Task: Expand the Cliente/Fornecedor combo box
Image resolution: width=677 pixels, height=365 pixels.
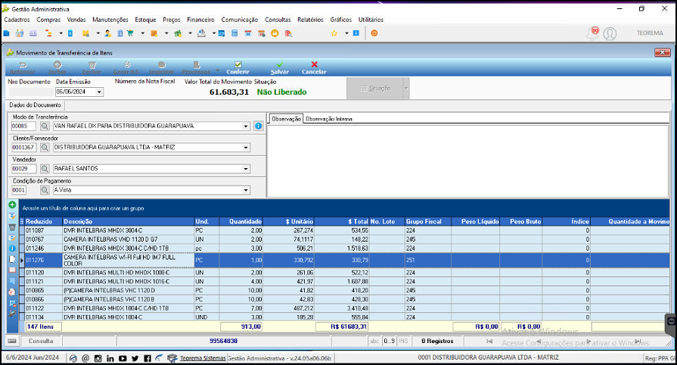Action: pos(246,148)
